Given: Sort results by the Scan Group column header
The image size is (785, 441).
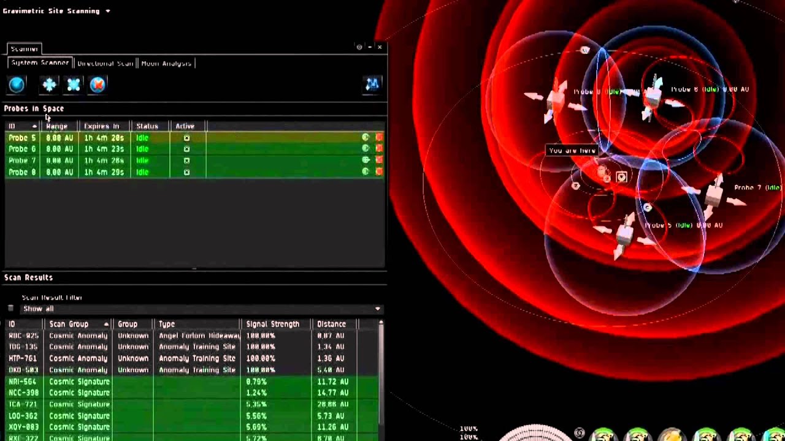Looking at the screenshot, I should point(78,324).
